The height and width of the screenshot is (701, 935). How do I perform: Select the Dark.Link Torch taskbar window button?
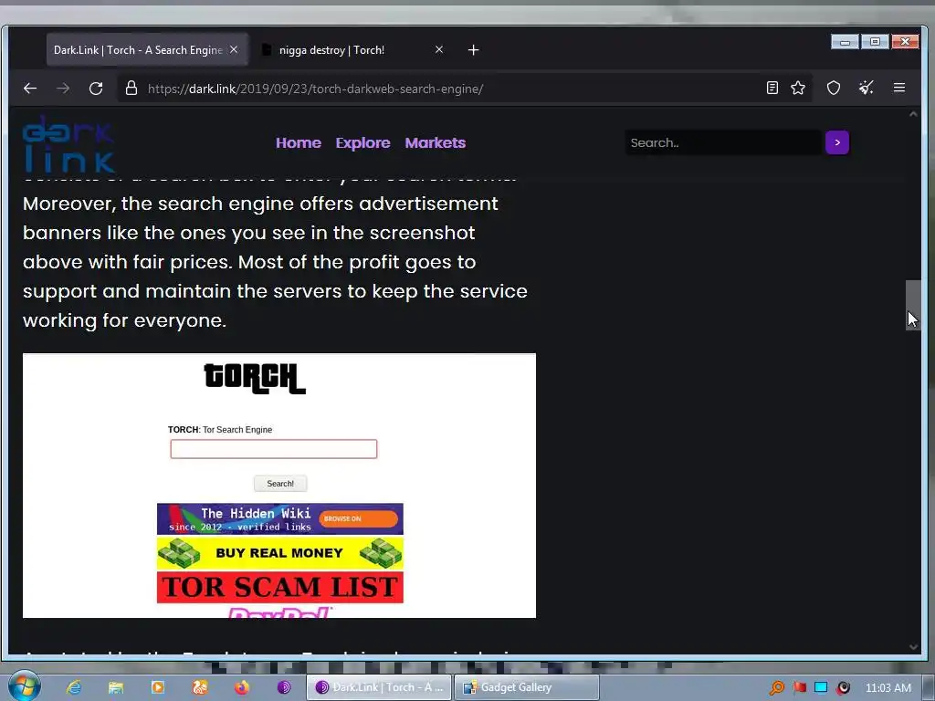pos(379,687)
